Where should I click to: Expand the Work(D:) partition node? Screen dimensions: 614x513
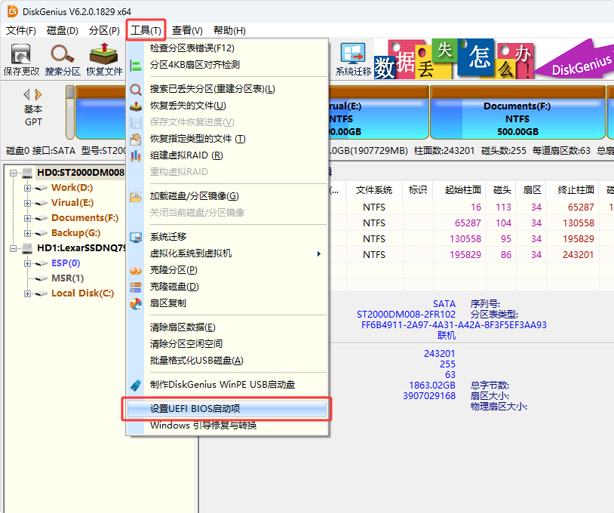pyautogui.click(x=27, y=188)
